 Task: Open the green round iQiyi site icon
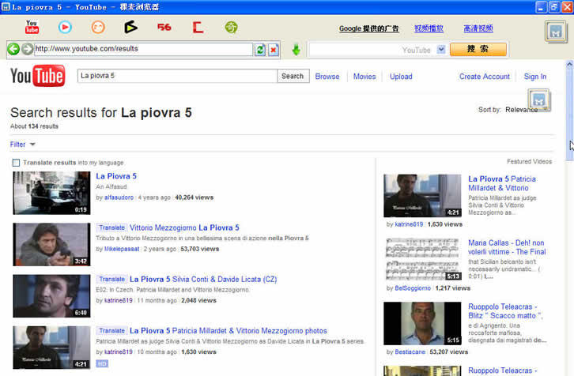[x=231, y=27]
